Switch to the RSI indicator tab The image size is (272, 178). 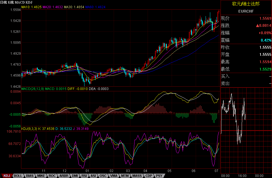pos(84,176)
